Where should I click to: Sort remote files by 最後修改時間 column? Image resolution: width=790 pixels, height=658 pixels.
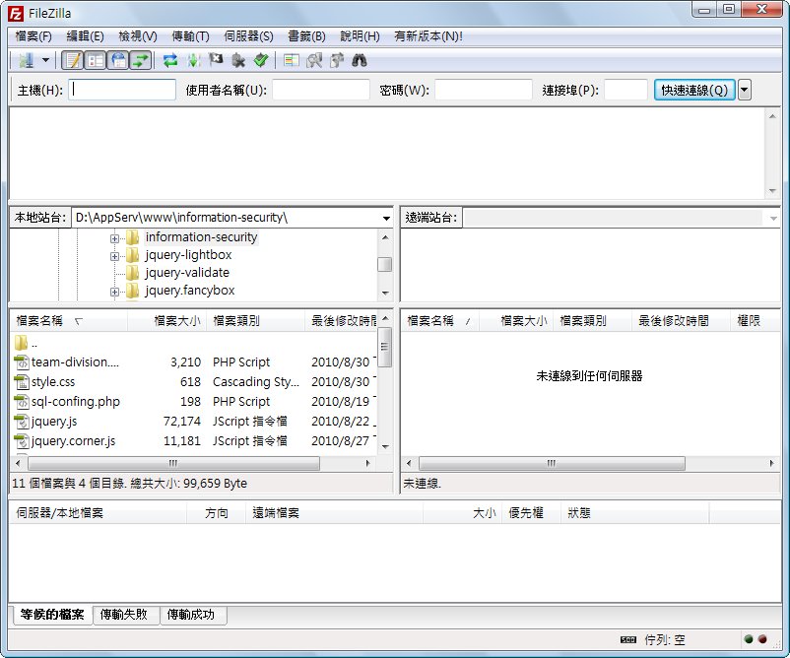coord(680,321)
